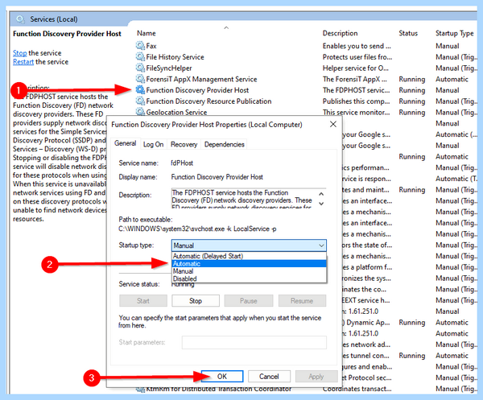The image size is (483, 400).
Task: Open the Dependencies tab
Action: click(225, 144)
